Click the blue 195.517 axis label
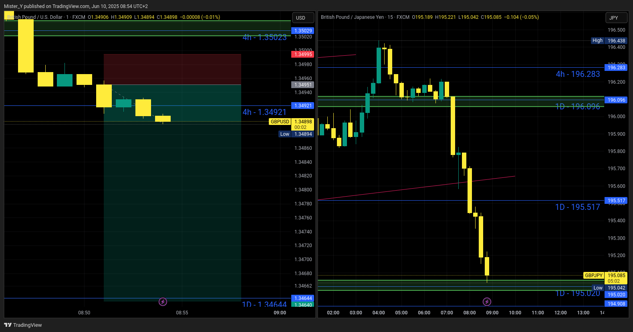This screenshot has height=332, width=633. click(616, 201)
